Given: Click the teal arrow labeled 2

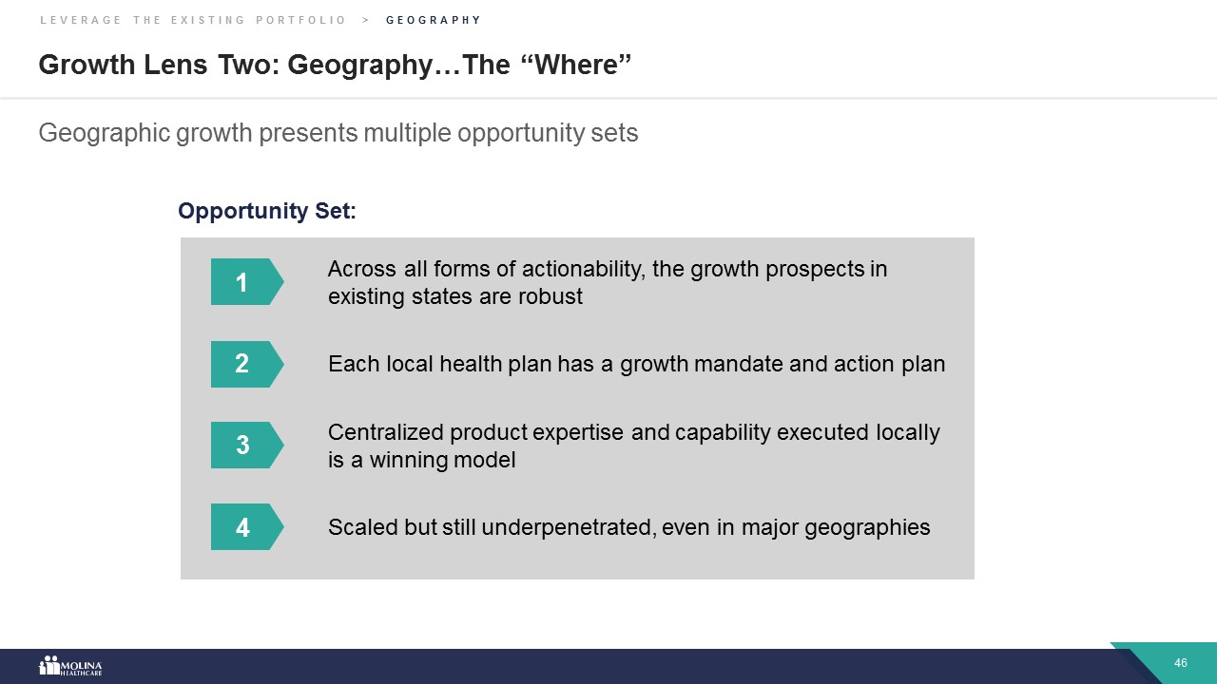Looking at the screenshot, I should [x=245, y=364].
